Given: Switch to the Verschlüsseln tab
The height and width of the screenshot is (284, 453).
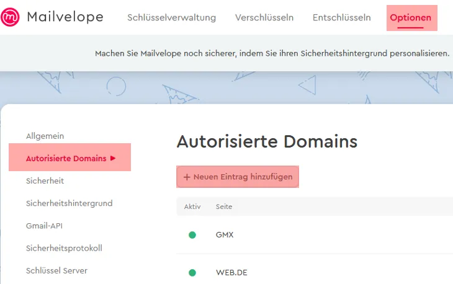Looking at the screenshot, I should click(264, 17).
